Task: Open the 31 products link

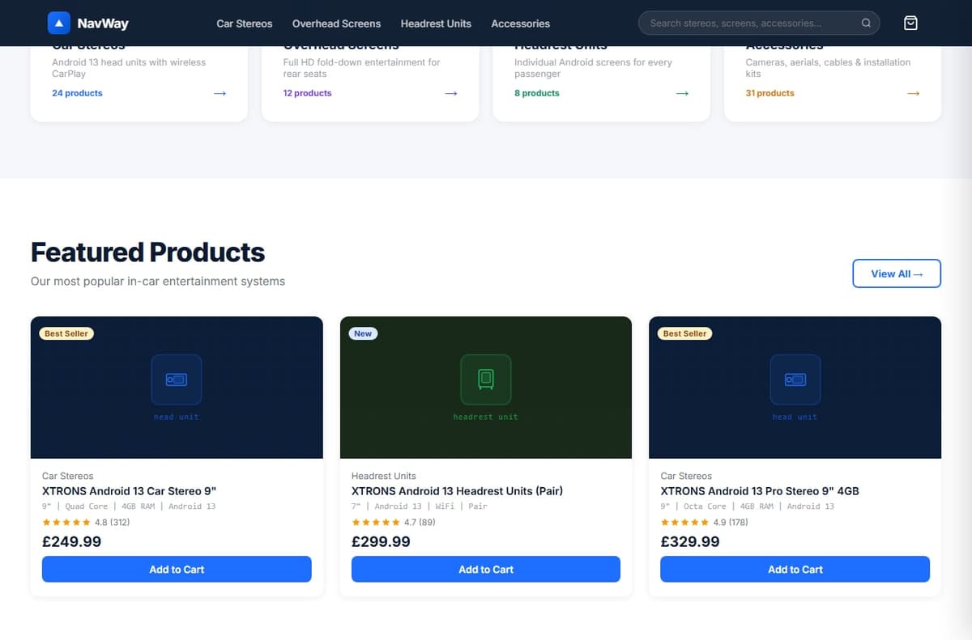Action: click(x=769, y=93)
